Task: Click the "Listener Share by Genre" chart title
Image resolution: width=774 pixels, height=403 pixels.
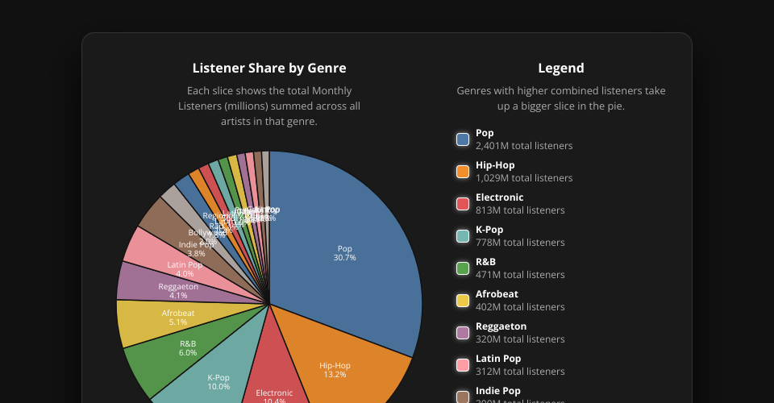Action: [269, 69]
